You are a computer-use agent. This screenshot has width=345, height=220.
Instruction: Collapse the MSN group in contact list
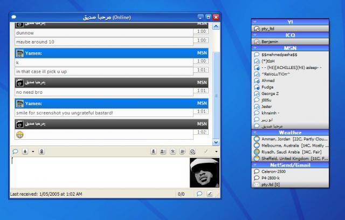point(255,48)
